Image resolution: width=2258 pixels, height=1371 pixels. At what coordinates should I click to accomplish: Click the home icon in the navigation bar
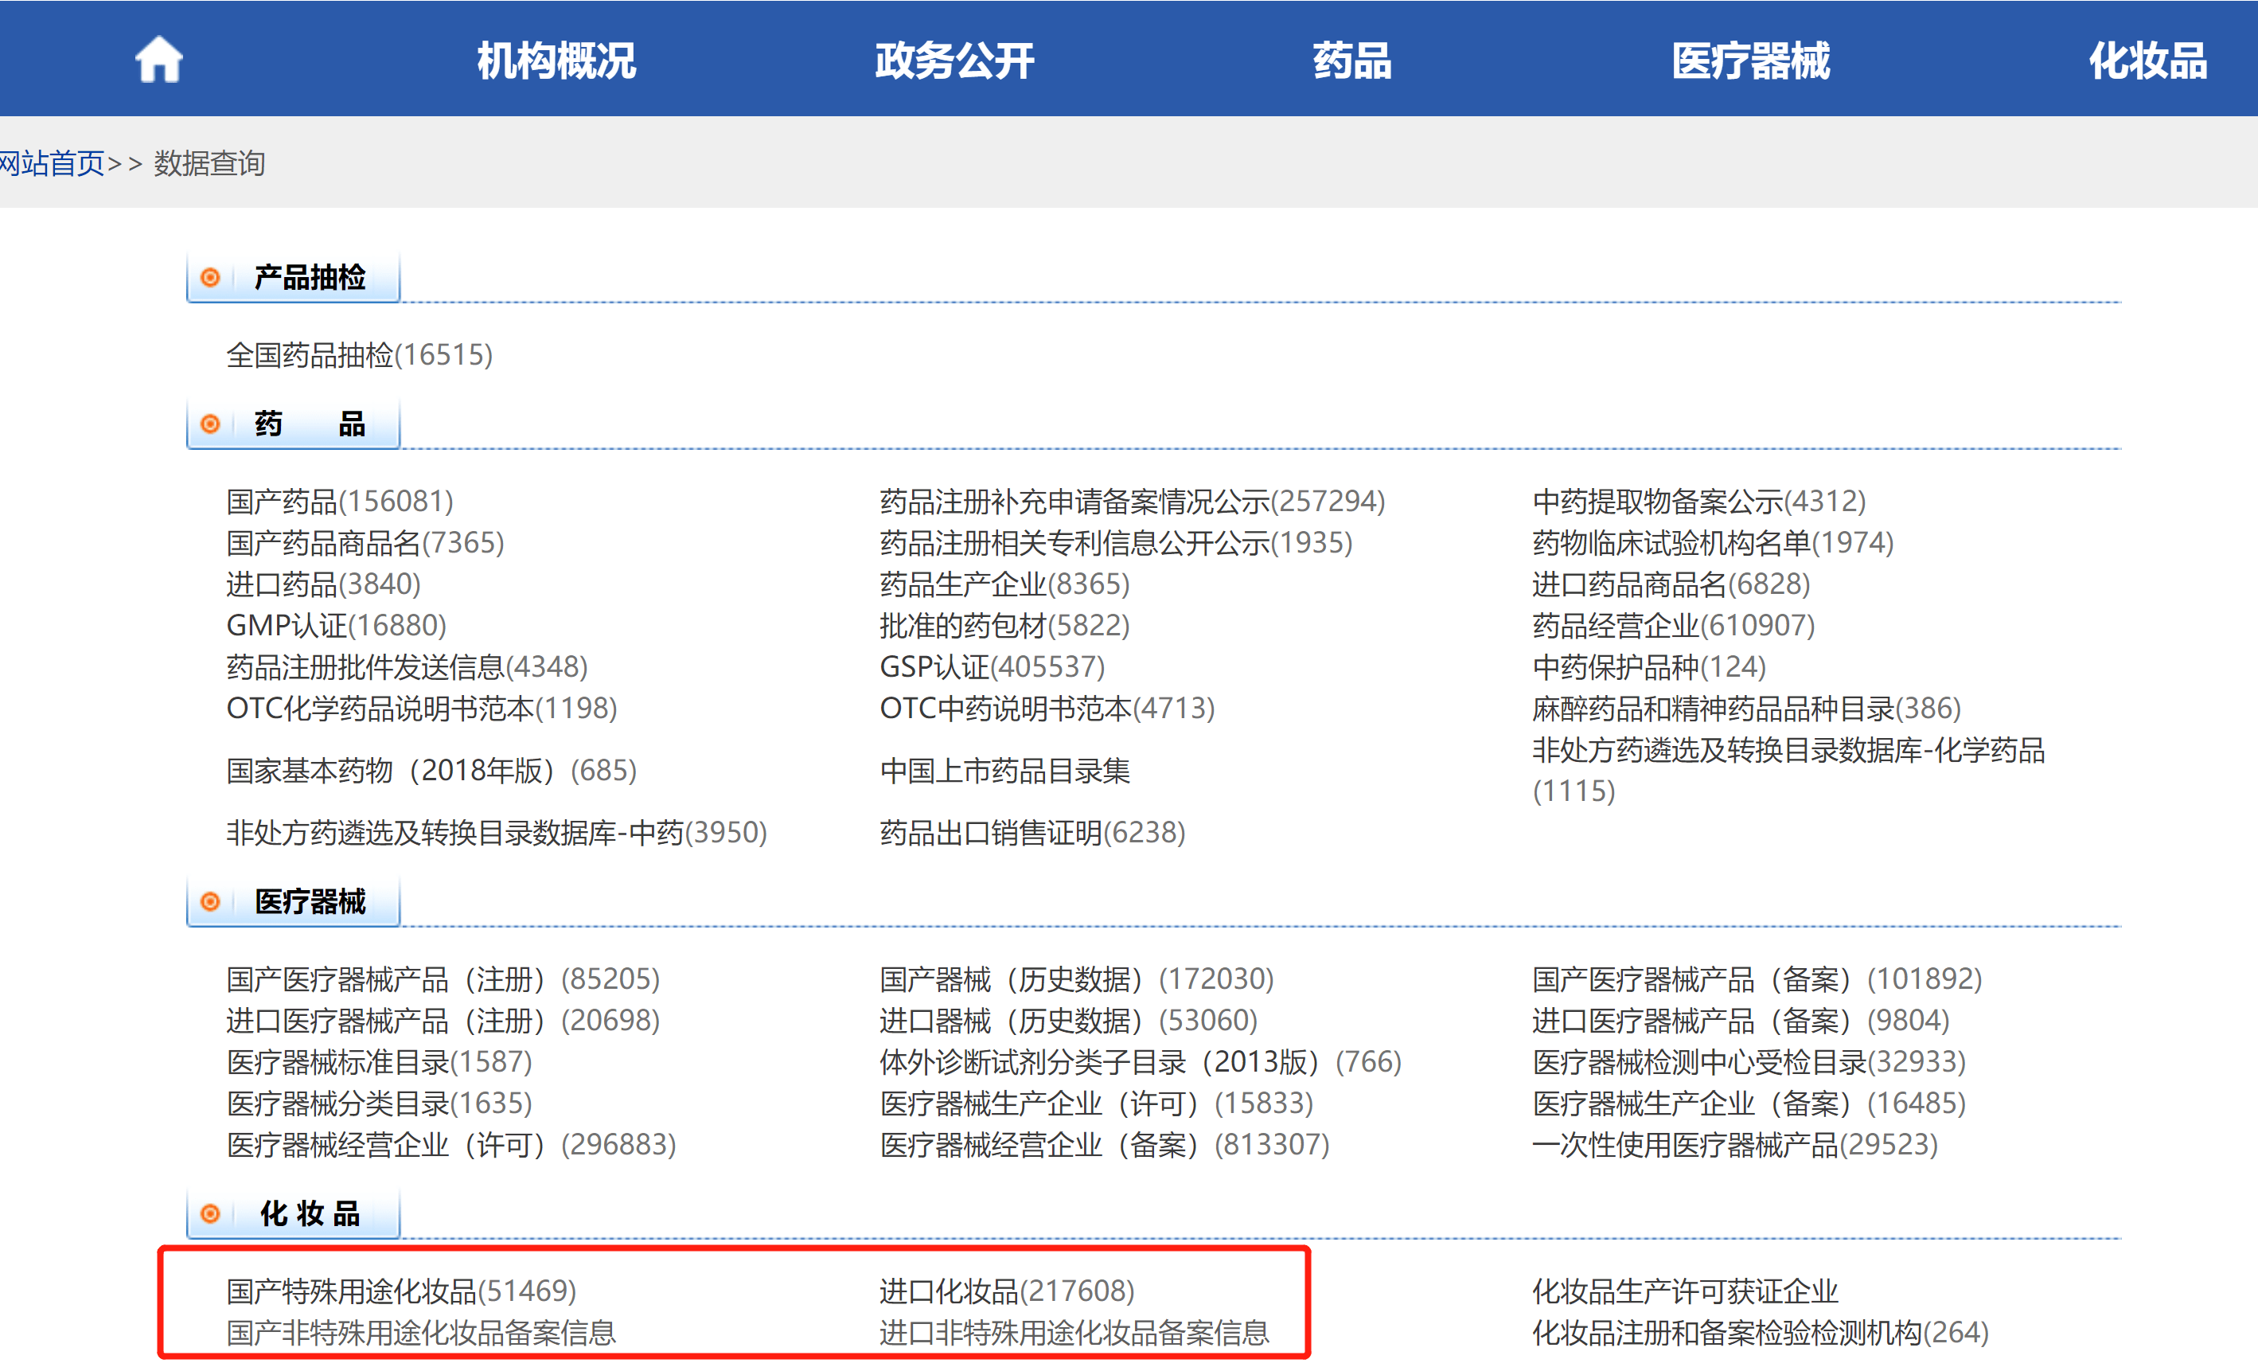[x=158, y=58]
